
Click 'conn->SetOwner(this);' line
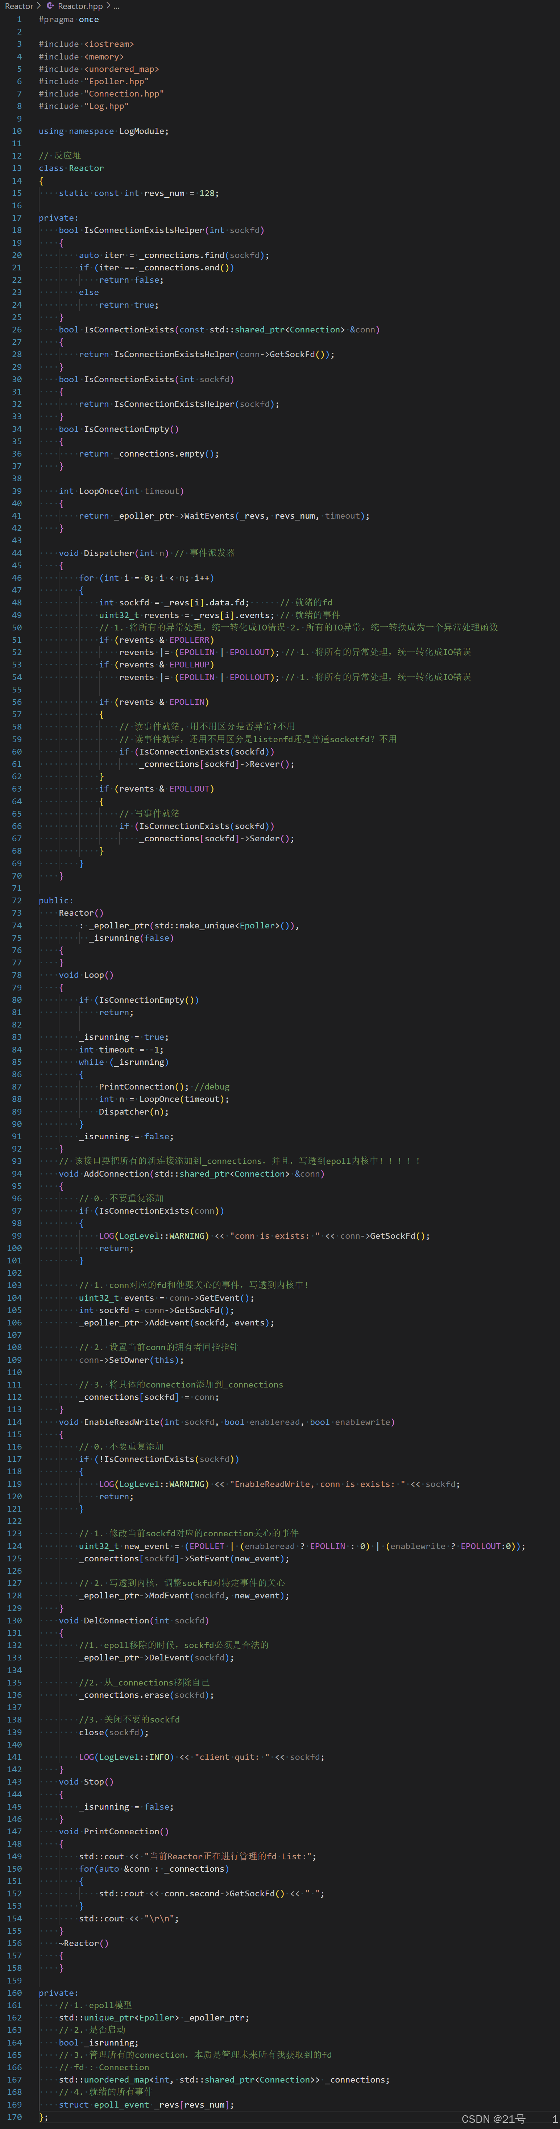[130, 1360]
